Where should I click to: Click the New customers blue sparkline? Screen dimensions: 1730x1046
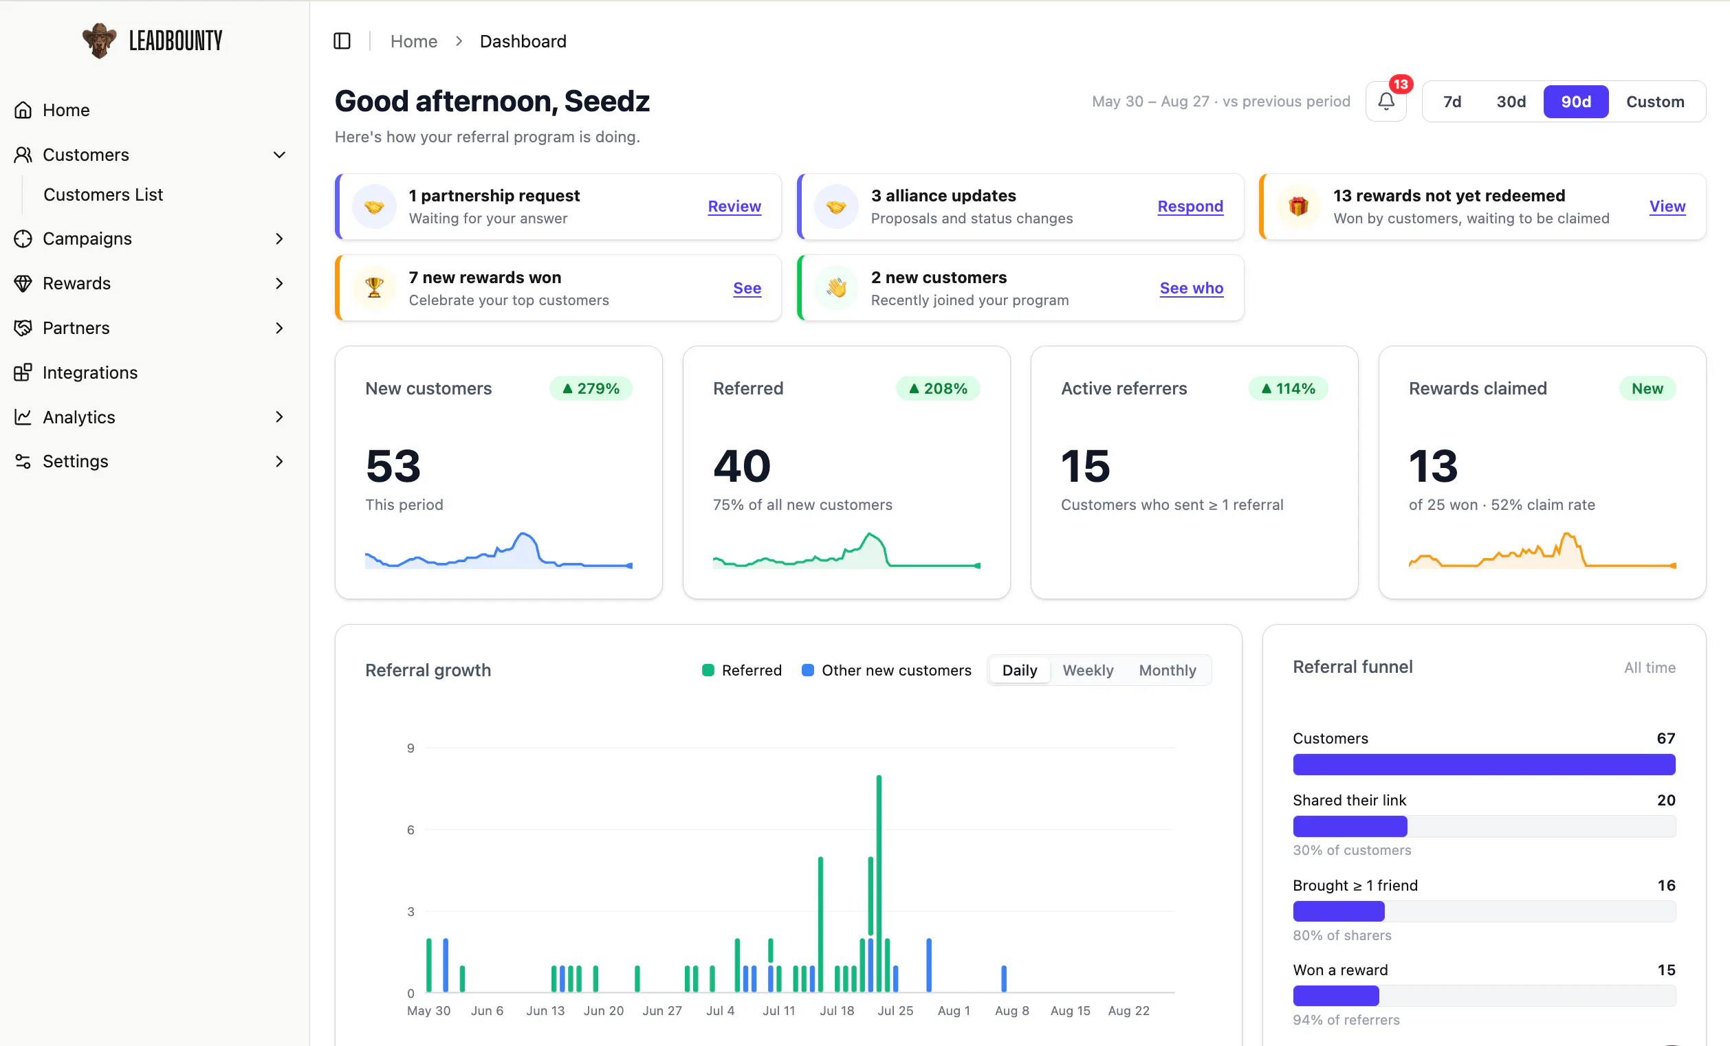tap(499, 550)
